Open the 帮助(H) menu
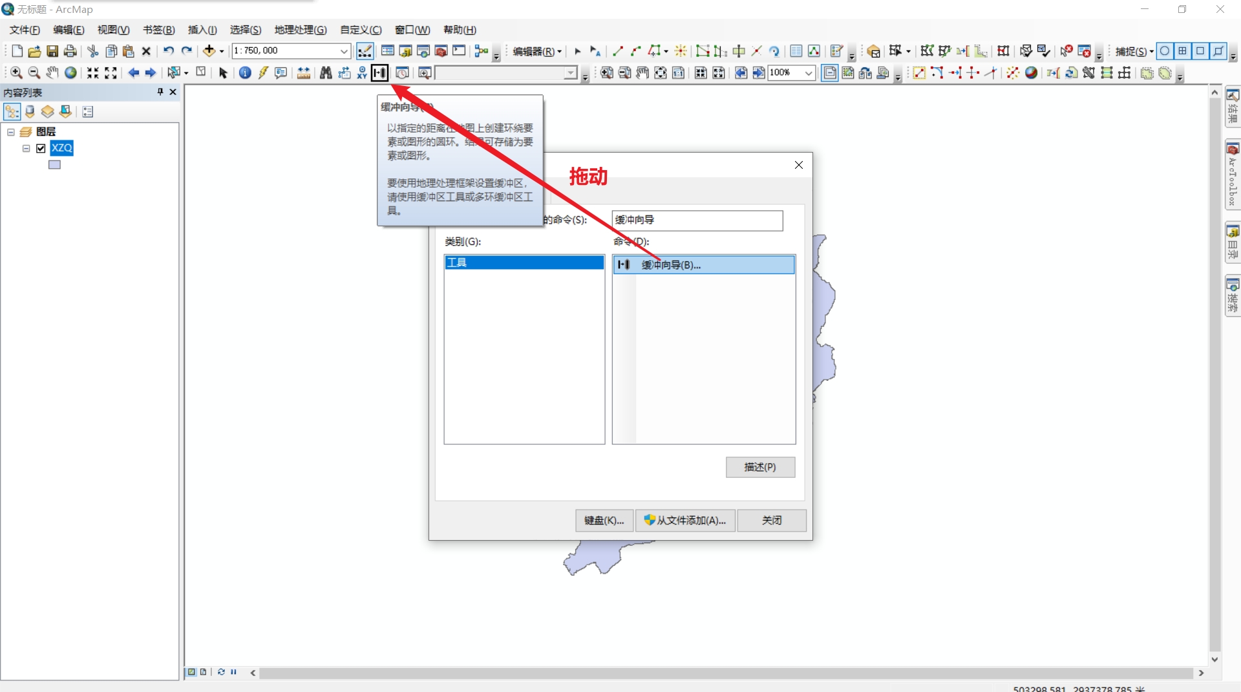Image resolution: width=1241 pixels, height=692 pixels. 460,30
